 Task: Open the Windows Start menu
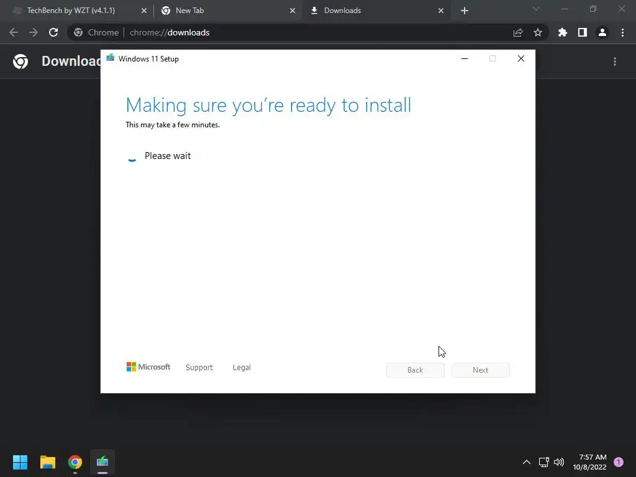click(x=20, y=462)
